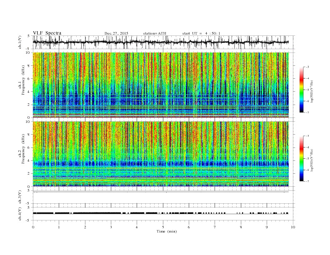330x255 pixels.
Task: Click the ch.4 pulse trace panel
Action: tap(164, 214)
